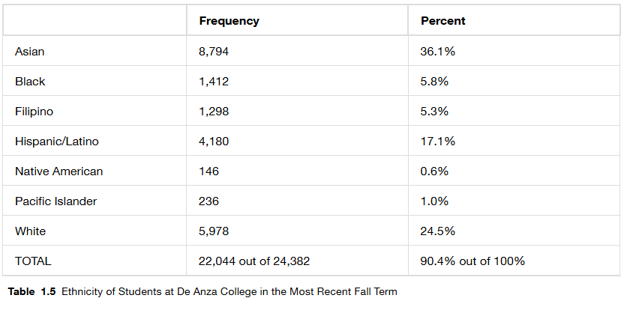Click the Frequency column header
Viewport: 624px width, 310px height.
click(x=229, y=21)
